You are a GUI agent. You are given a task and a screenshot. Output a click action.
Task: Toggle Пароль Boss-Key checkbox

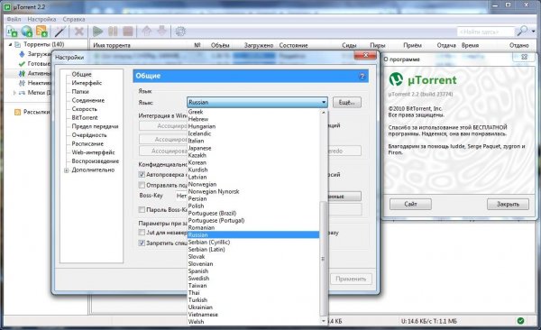(142, 209)
